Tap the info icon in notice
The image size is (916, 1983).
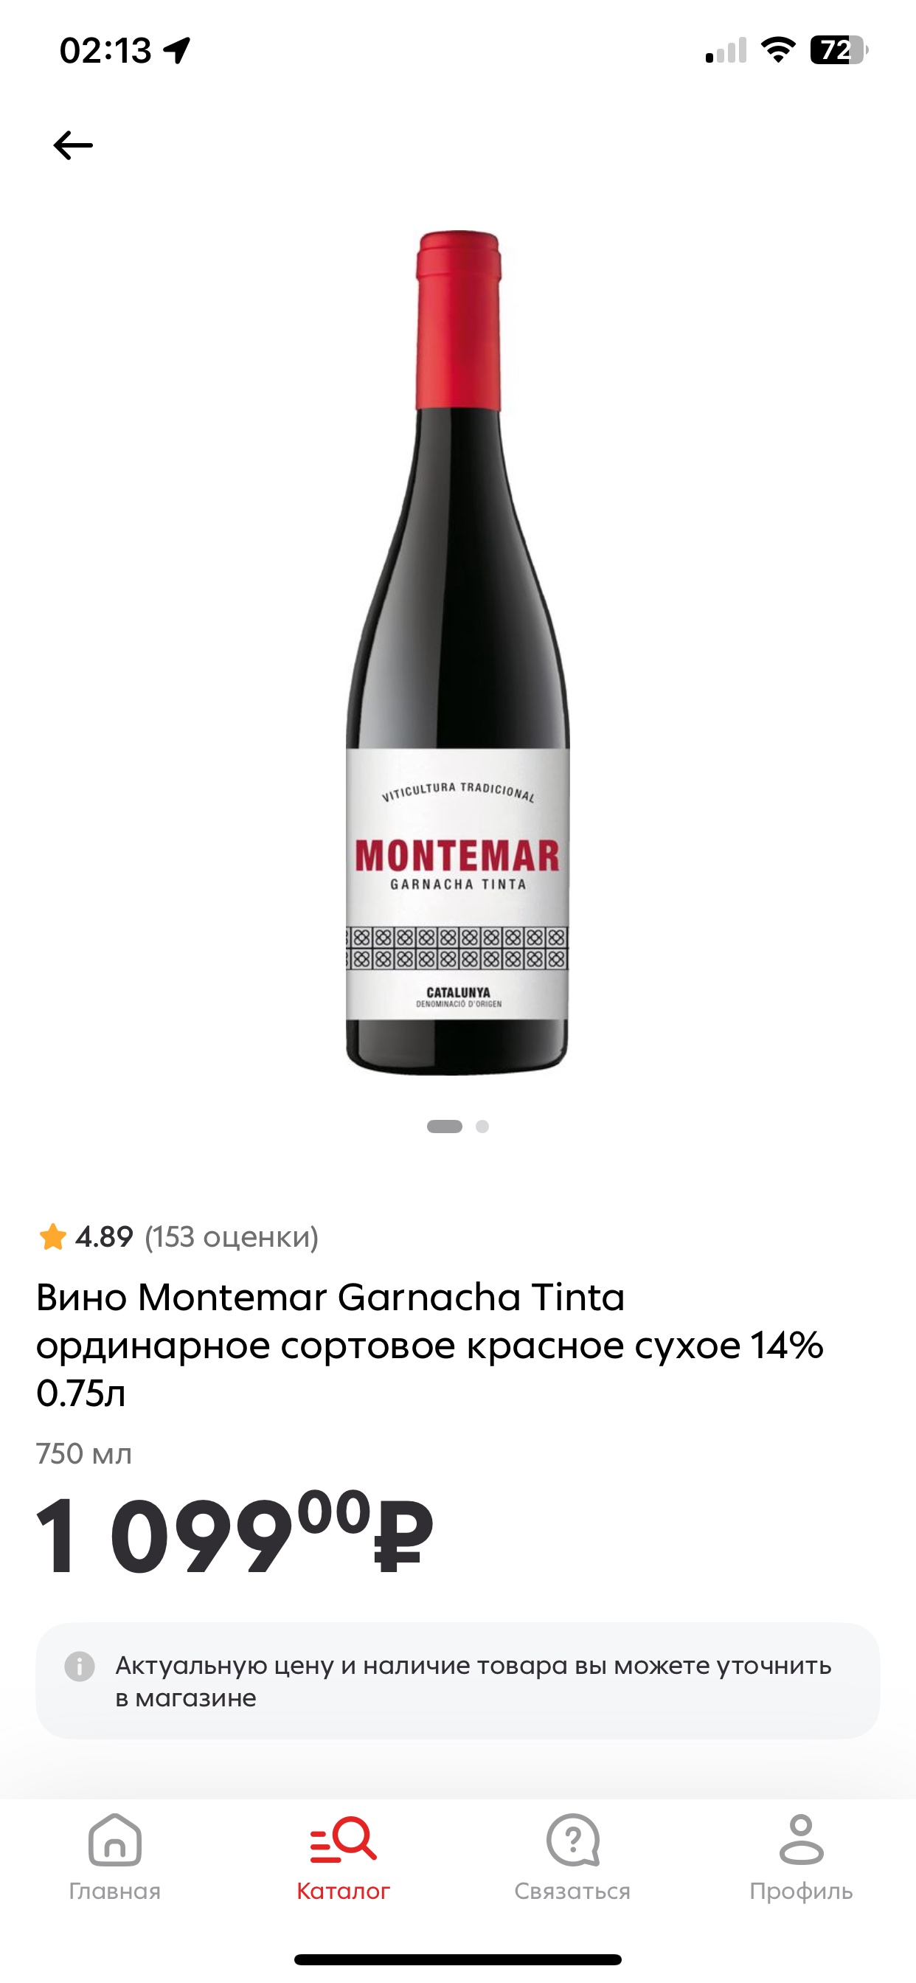click(x=80, y=1667)
